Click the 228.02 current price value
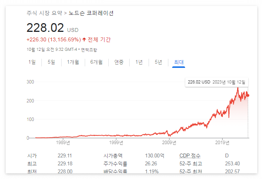 45,28
